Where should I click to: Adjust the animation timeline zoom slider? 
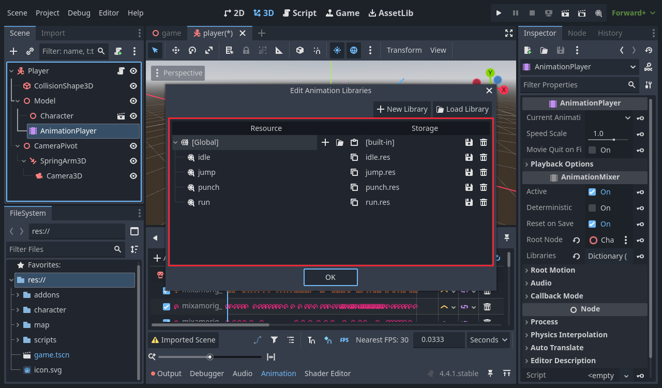click(x=210, y=357)
